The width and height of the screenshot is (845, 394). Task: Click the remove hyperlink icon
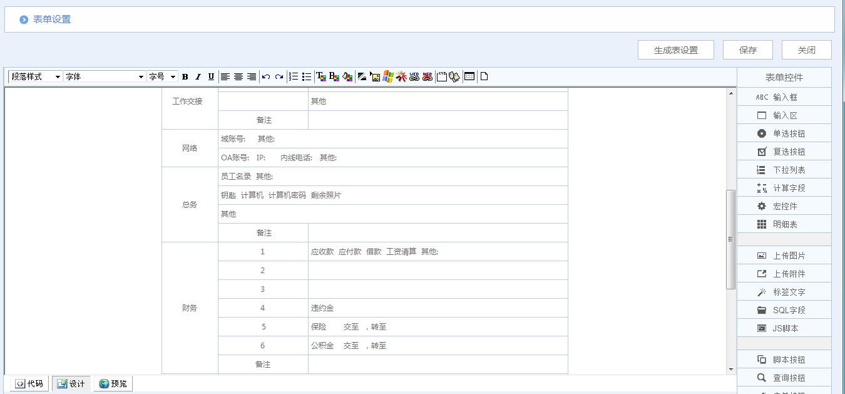(428, 76)
